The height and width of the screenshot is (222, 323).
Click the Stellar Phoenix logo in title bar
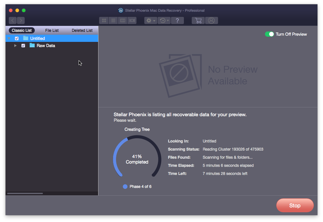pyautogui.click(x=121, y=10)
